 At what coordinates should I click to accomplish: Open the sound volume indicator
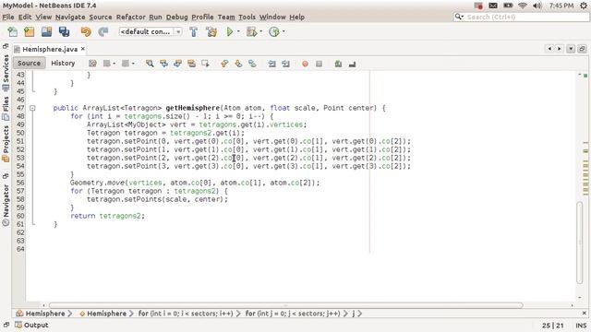pyautogui.click(x=537, y=6)
